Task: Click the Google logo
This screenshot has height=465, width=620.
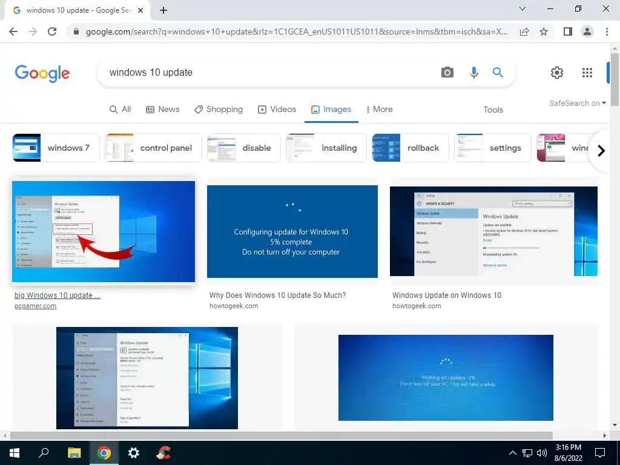Action: (x=42, y=73)
